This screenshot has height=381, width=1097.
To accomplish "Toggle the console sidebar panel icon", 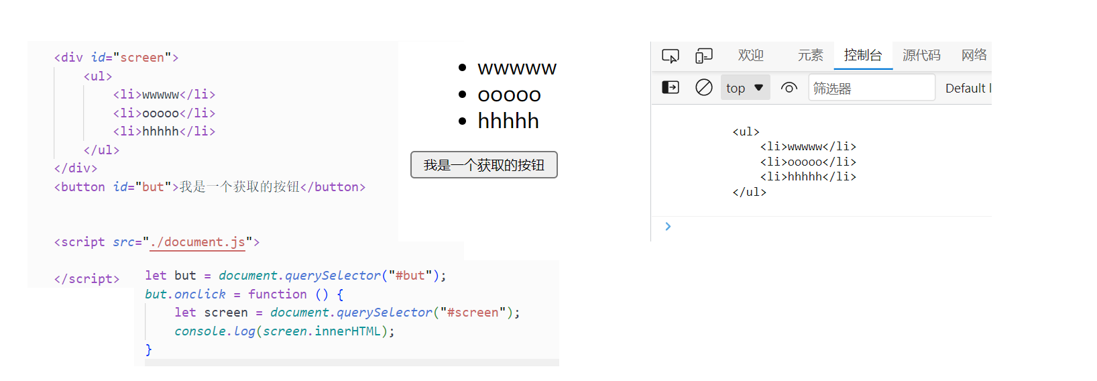I will click(671, 87).
